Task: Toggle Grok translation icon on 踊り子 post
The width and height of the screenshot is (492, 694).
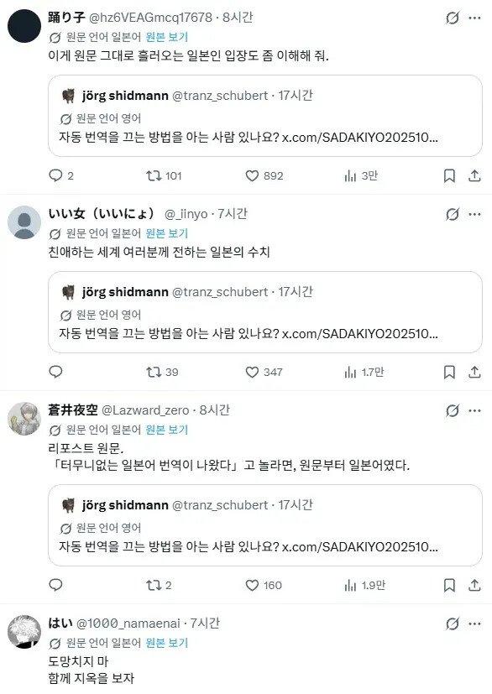Action: 453,18
